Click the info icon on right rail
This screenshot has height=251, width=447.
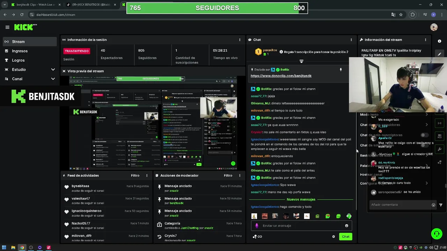click(x=439, y=41)
